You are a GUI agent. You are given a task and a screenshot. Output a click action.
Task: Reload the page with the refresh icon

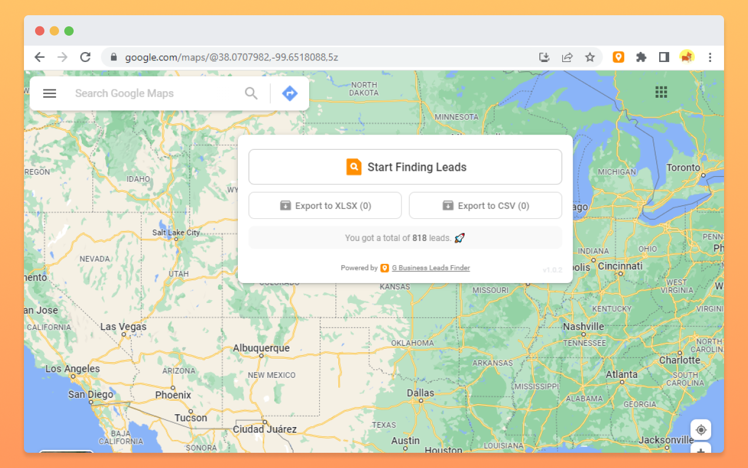pyautogui.click(x=85, y=57)
